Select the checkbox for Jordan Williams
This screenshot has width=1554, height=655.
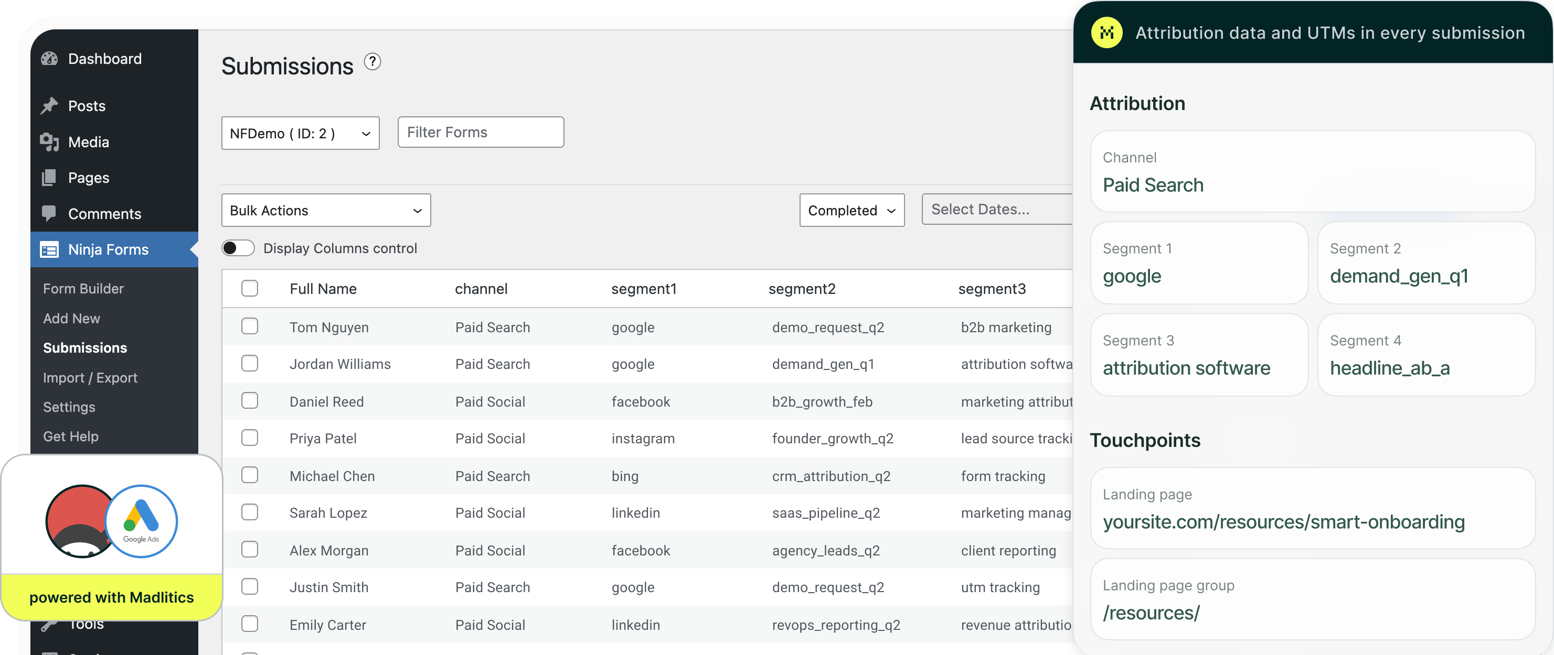pyautogui.click(x=250, y=363)
